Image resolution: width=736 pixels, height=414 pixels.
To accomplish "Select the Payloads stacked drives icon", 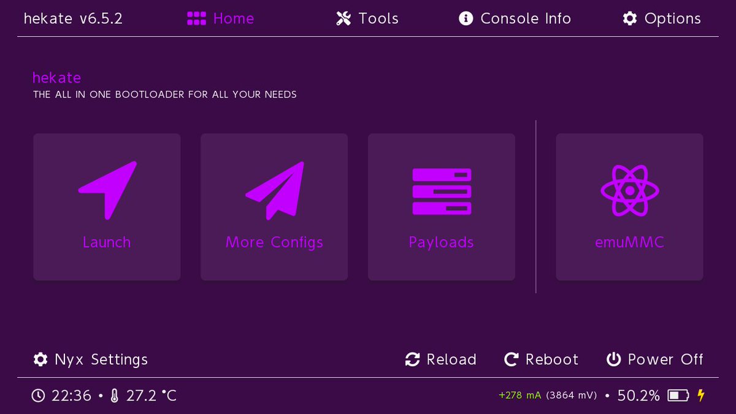I will click(x=442, y=191).
